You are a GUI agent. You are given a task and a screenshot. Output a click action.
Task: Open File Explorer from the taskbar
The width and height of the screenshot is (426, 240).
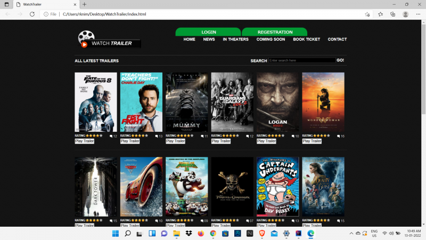[x=177, y=234]
